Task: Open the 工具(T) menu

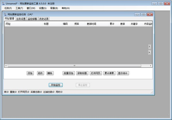Action: tap(19, 8)
